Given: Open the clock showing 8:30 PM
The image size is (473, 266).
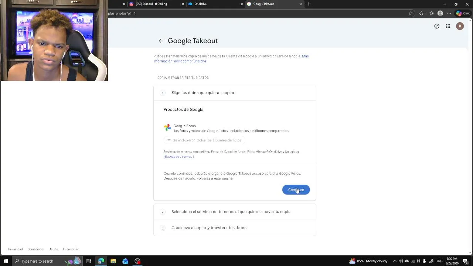Looking at the screenshot, I should [x=452, y=261].
